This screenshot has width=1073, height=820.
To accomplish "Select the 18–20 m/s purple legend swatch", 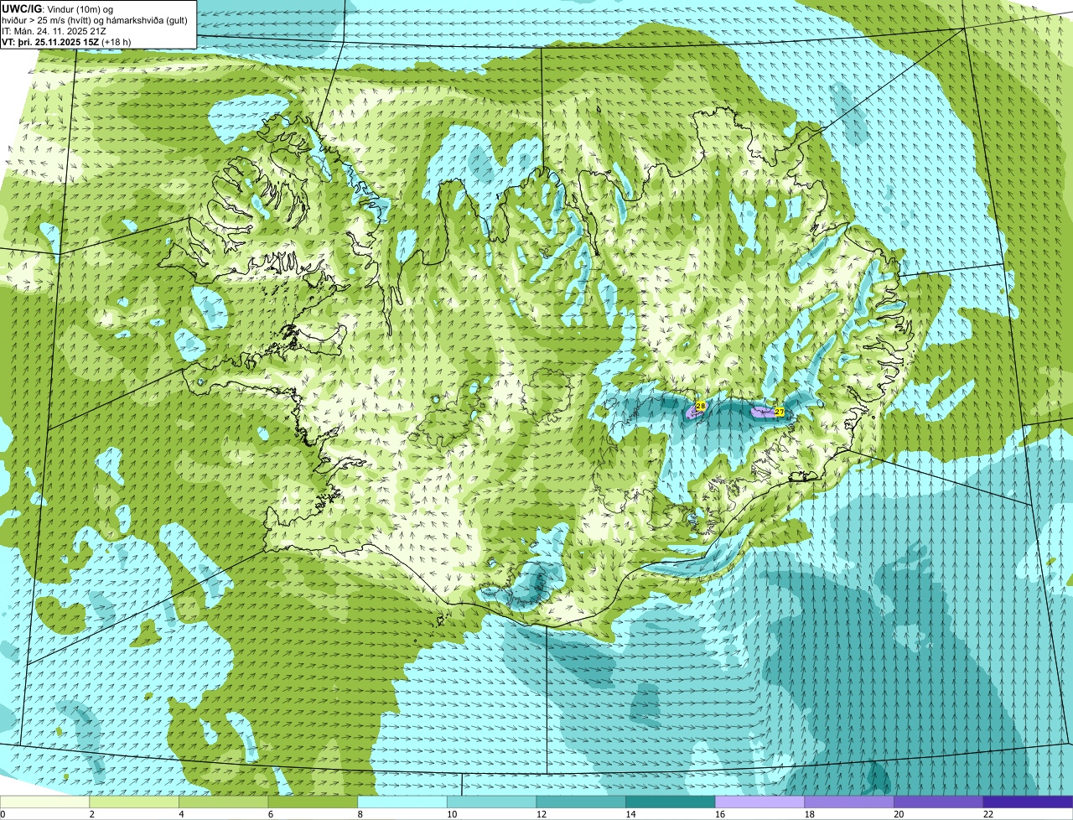I will (849, 802).
